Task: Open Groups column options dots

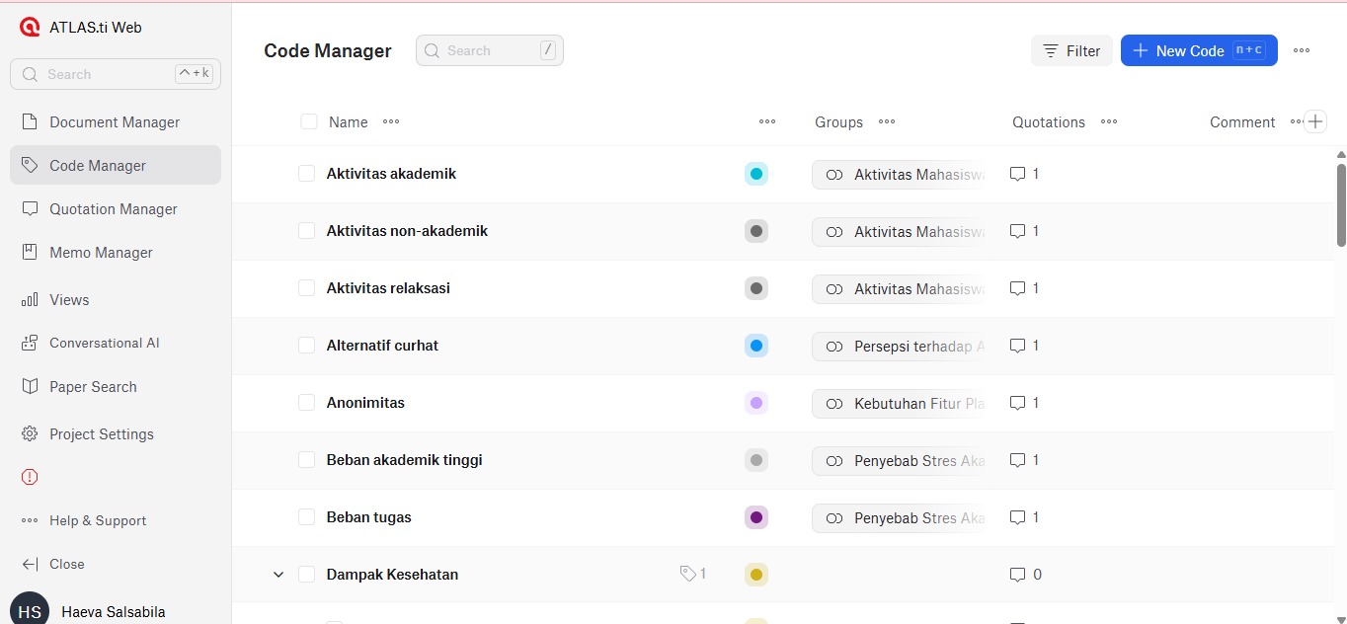Action: pos(887,122)
